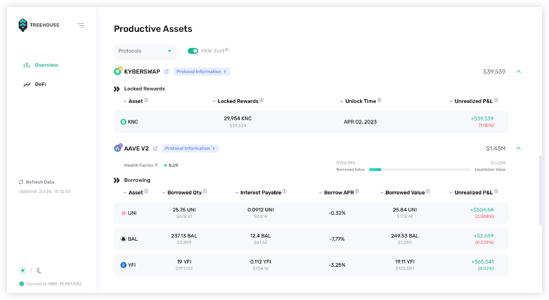Switch to light mode sun icon
The height and width of the screenshot is (300, 549).
click(x=23, y=271)
